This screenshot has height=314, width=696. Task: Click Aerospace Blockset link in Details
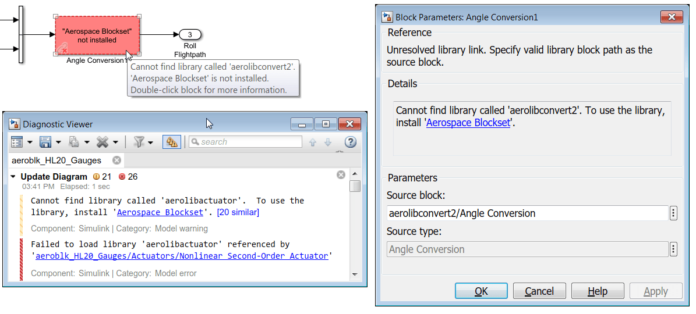pos(468,123)
